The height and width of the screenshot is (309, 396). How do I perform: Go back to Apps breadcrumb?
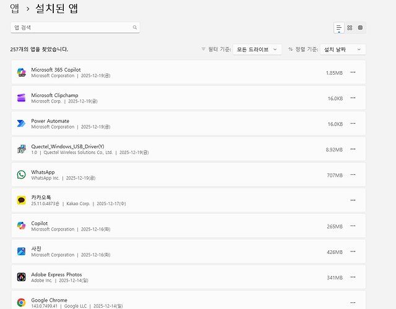click(x=14, y=9)
